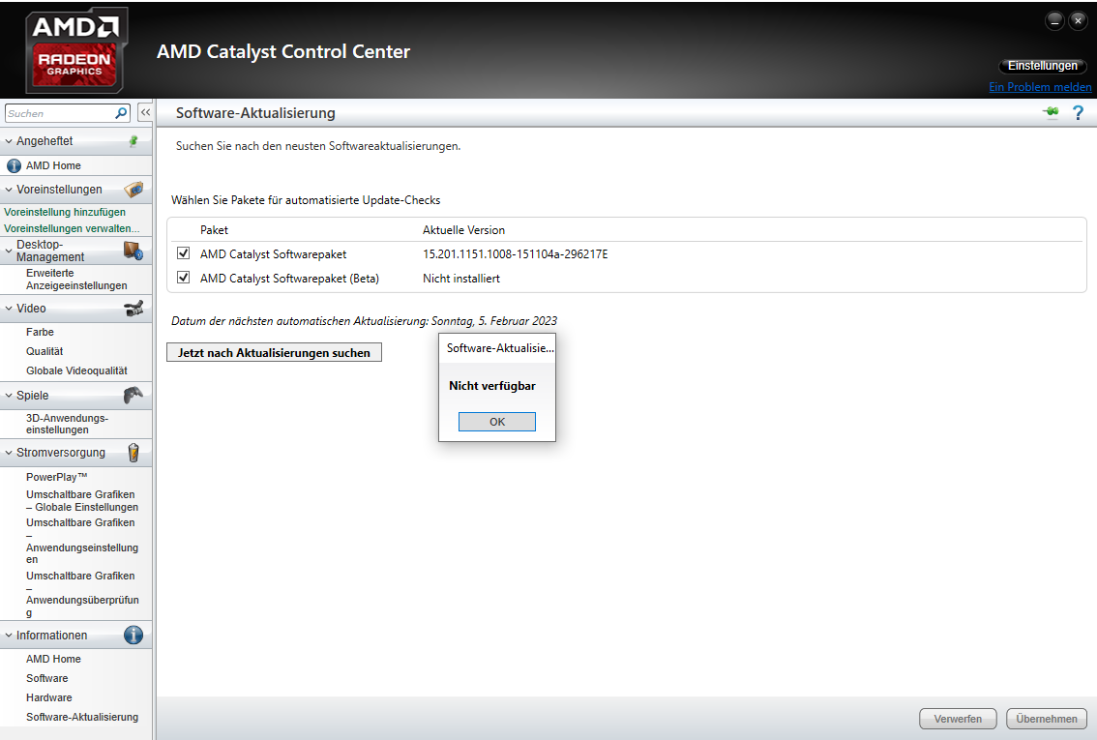
Task: Collapse the Spiele section
Action: click(9, 396)
